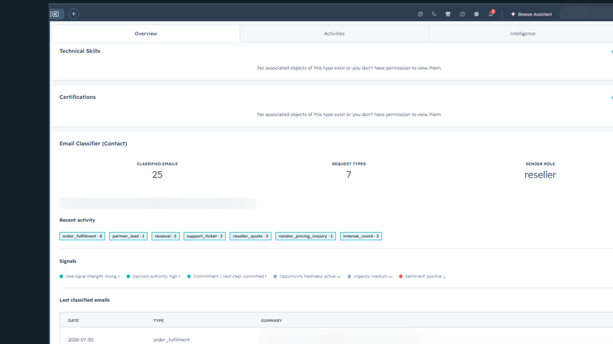The image size is (613, 344).
Task: Select the order_fulfilment · 8 tag
Action: (82, 236)
